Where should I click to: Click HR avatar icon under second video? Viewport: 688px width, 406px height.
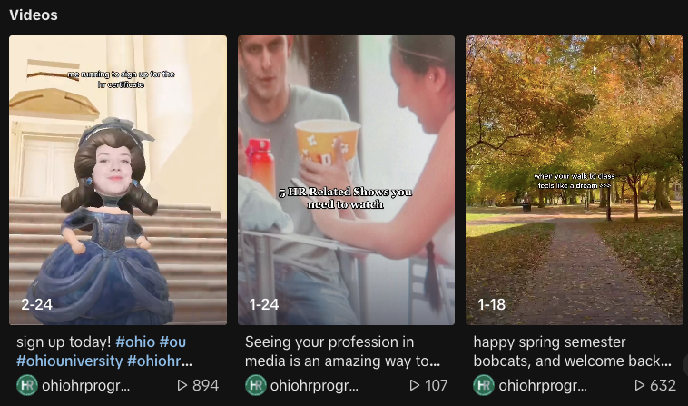tap(255, 385)
